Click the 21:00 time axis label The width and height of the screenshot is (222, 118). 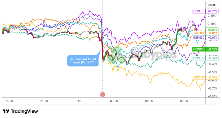(44, 101)
